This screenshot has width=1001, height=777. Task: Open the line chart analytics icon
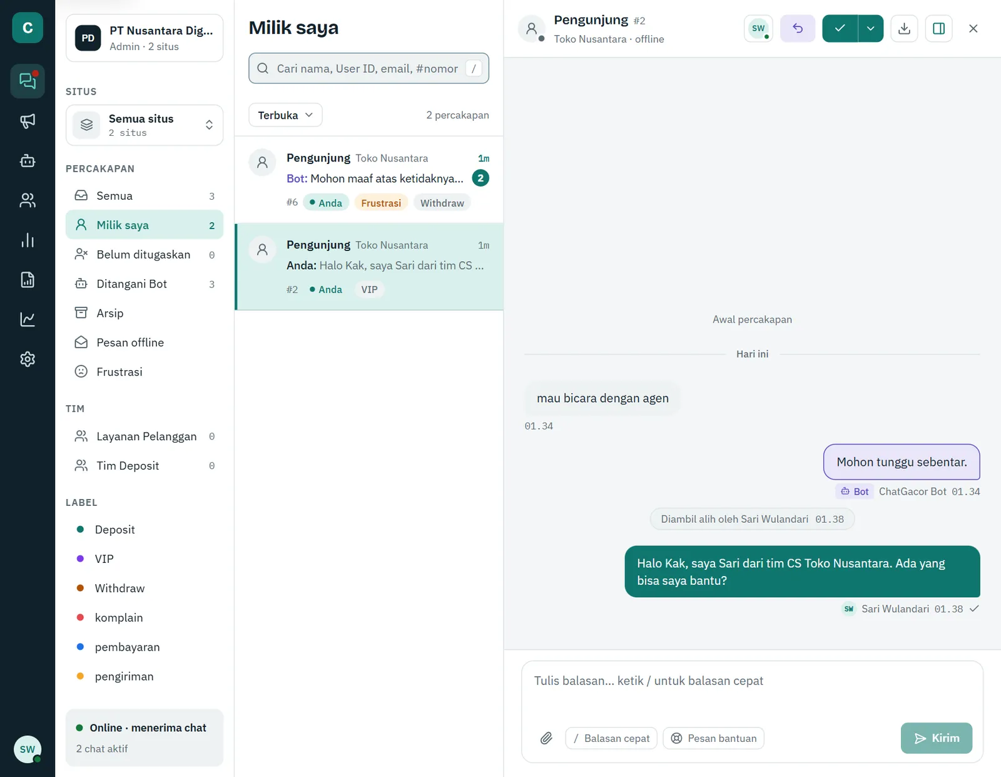point(28,319)
